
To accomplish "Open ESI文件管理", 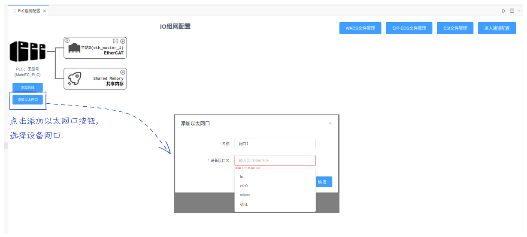I will click(455, 28).
